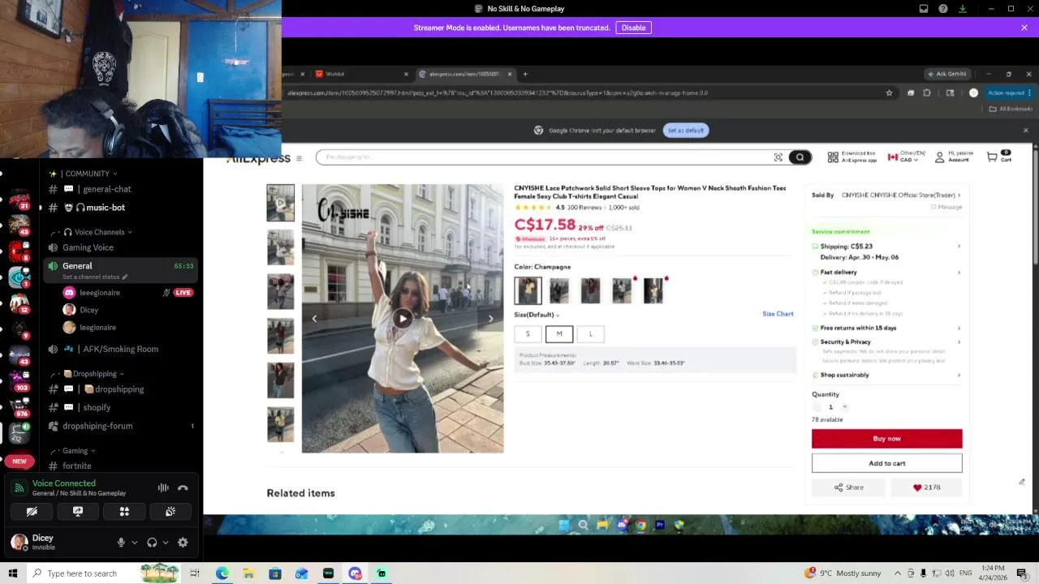Decrease quantity with the minus button
The width and height of the screenshot is (1039, 584).
817,406
